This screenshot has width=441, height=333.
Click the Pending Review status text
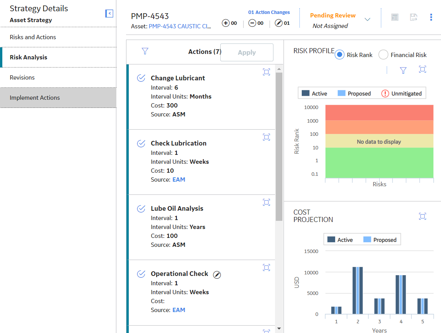tap(333, 16)
